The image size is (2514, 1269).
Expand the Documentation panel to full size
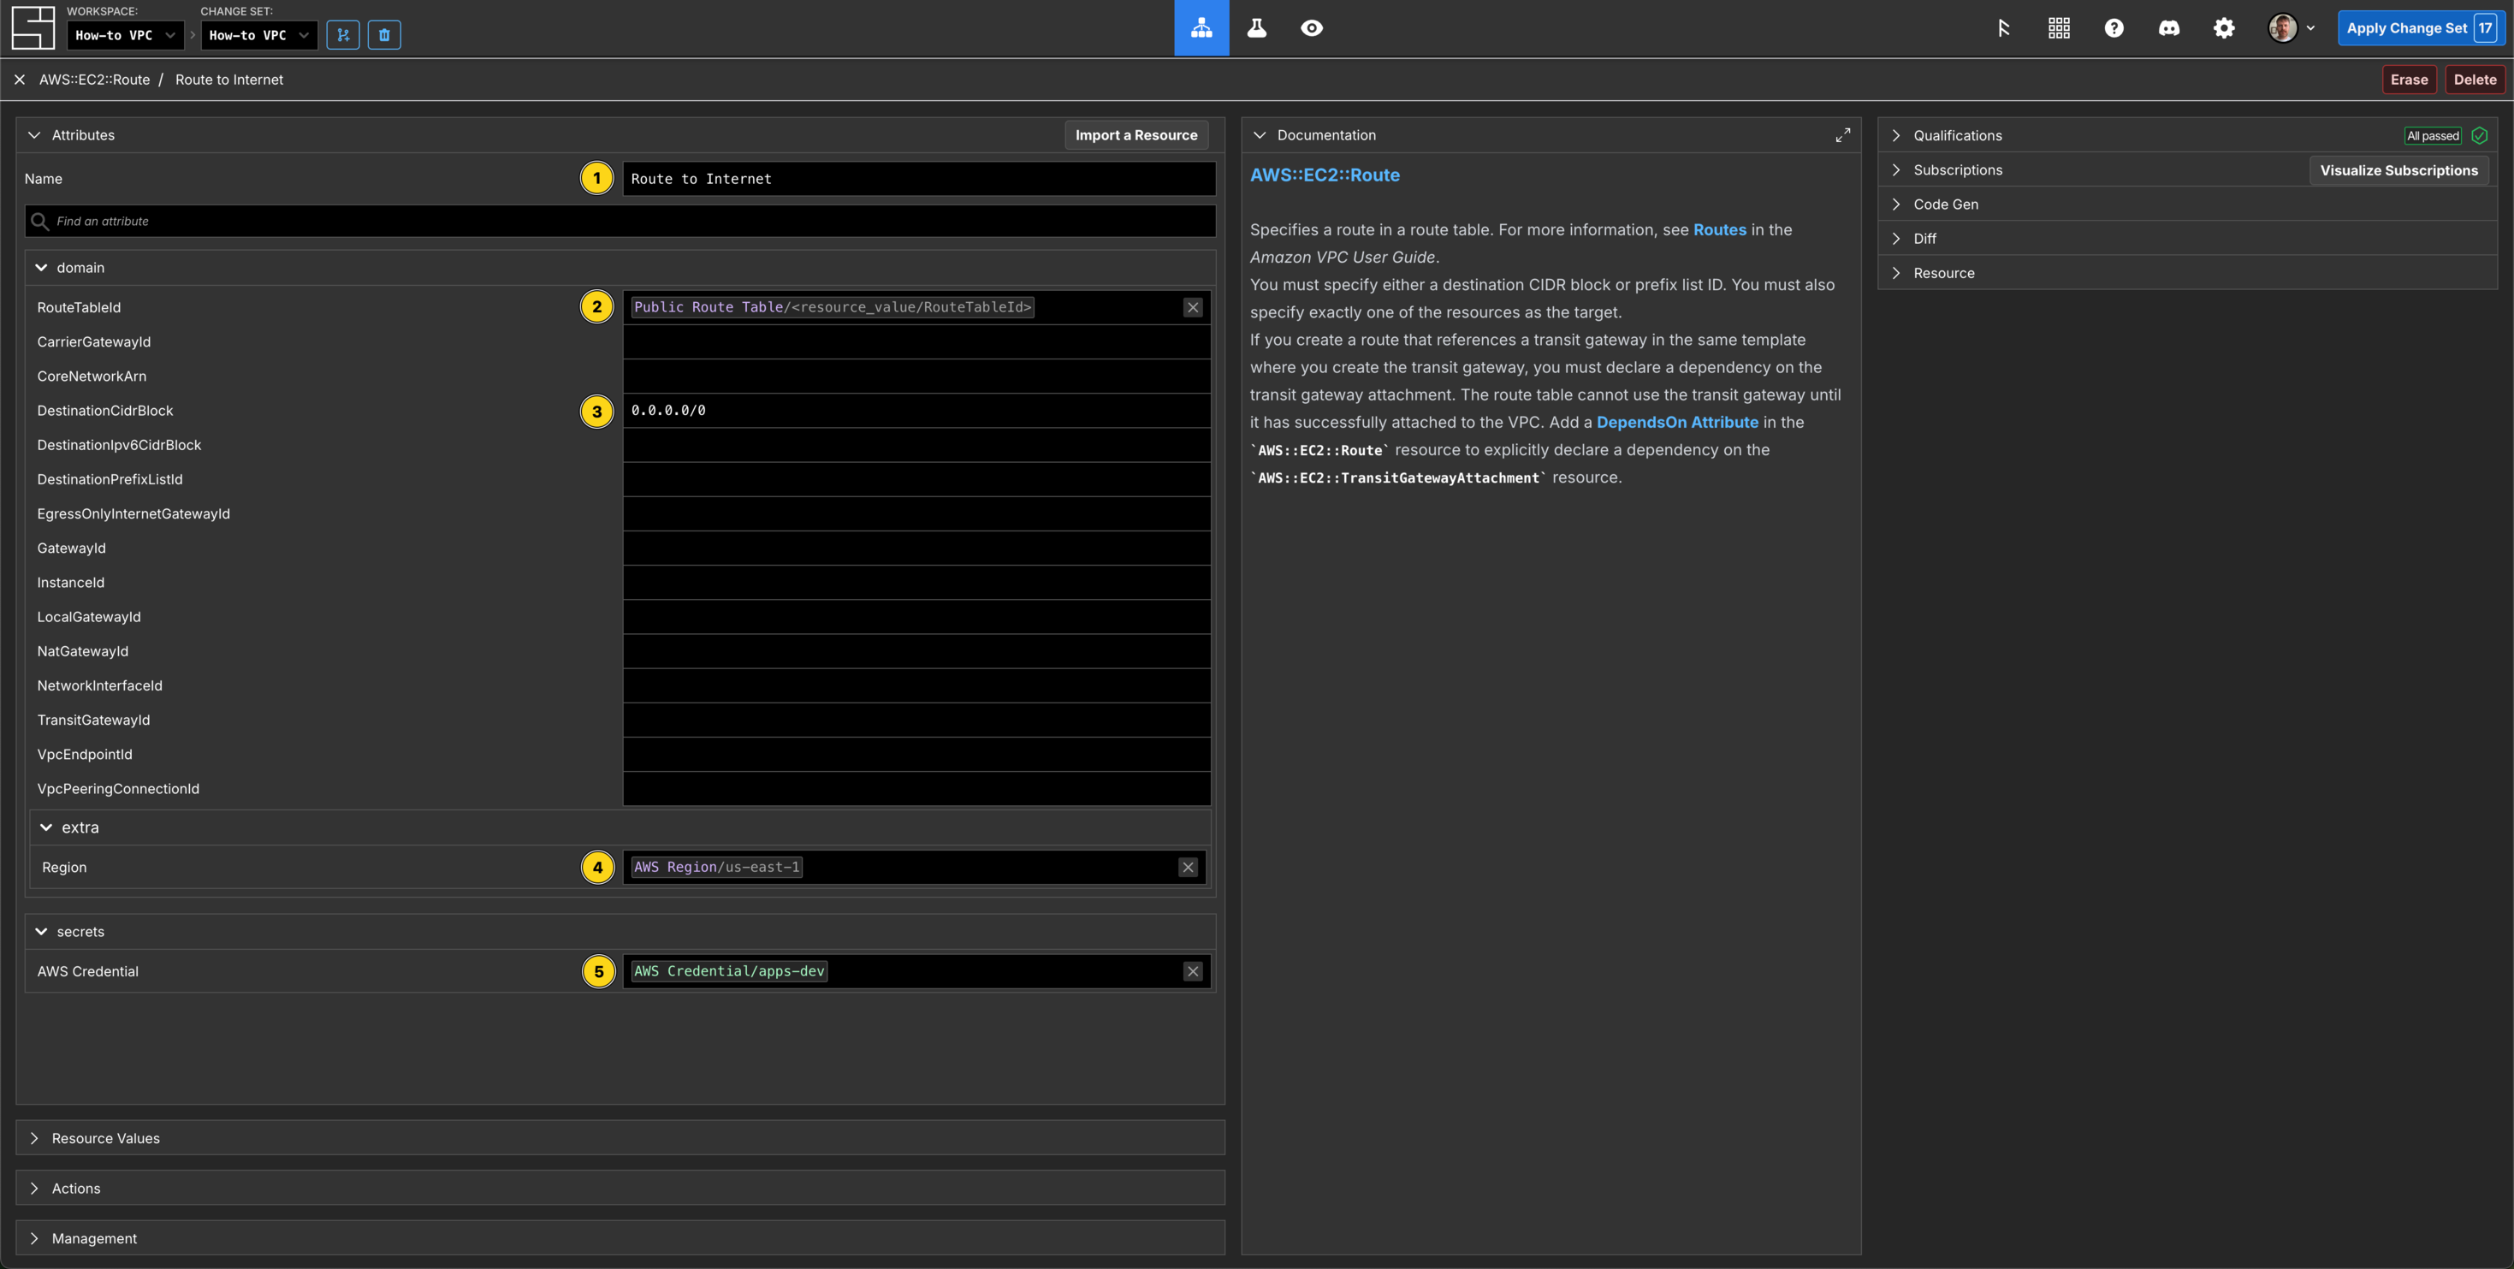[x=1841, y=134]
